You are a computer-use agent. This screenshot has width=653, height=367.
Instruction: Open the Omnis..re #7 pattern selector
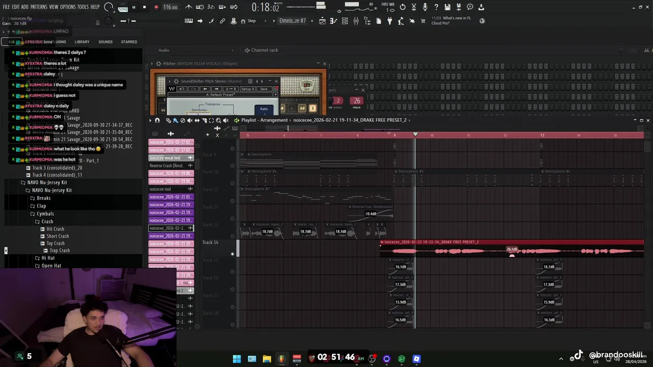(x=292, y=21)
